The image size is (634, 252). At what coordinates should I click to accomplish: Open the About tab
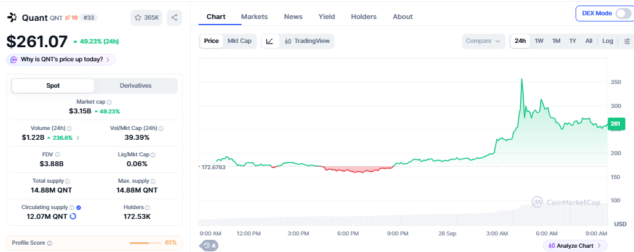(x=403, y=17)
